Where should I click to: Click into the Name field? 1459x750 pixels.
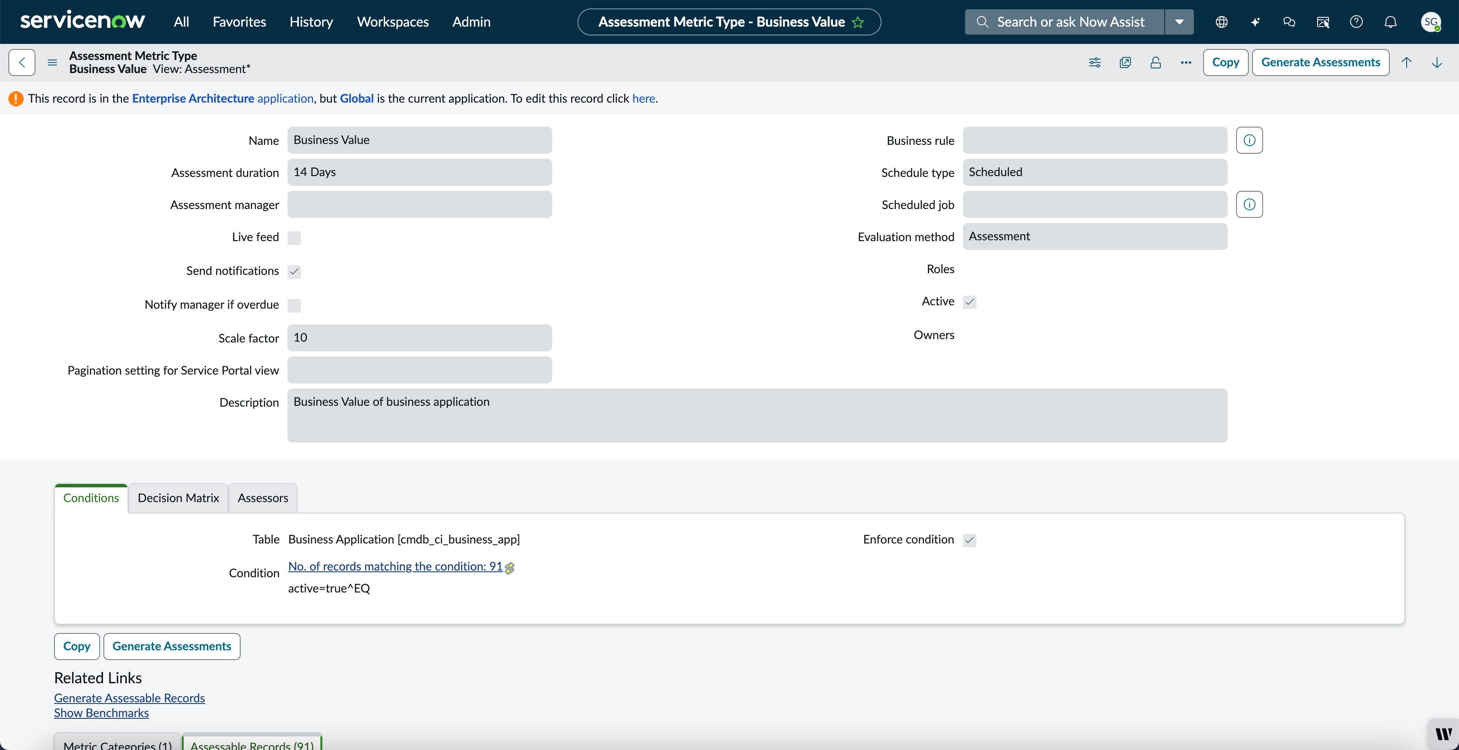420,140
